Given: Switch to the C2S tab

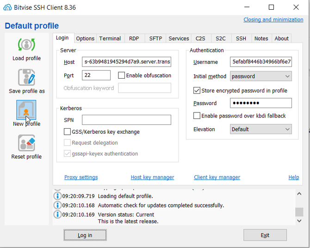Looking at the screenshot, I should [200, 38].
